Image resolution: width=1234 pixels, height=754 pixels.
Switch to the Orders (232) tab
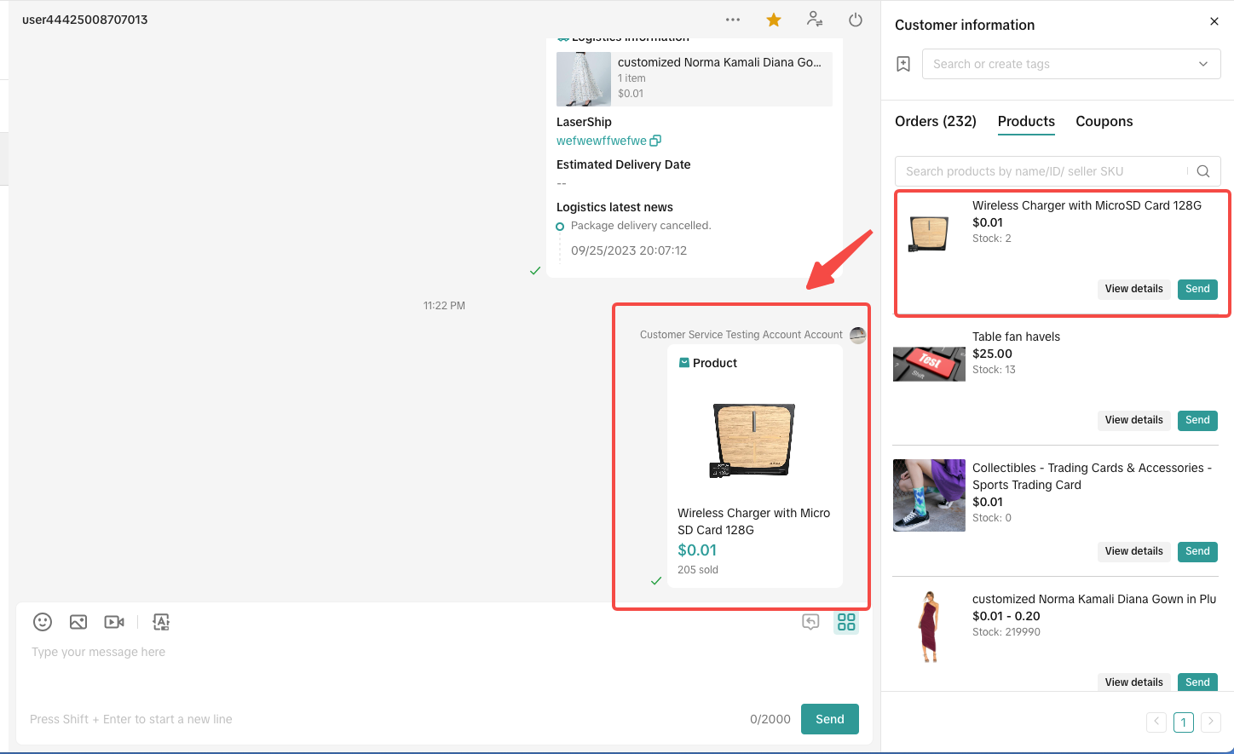[x=935, y=121]
